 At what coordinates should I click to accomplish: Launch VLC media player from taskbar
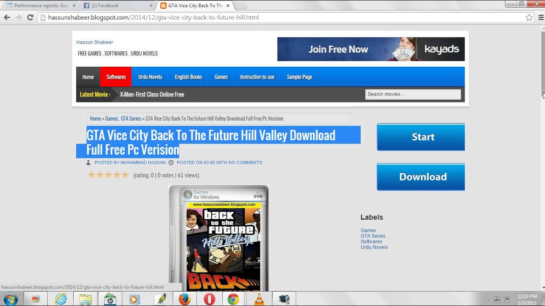coord(258,299)
